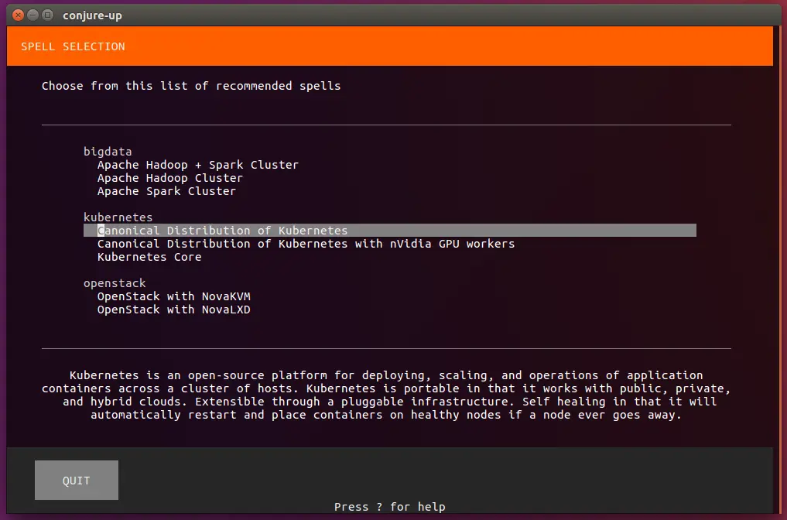787x520 pixels.
Task: Select OpenStack with NovaLXD spell
Action: (173, 310)
